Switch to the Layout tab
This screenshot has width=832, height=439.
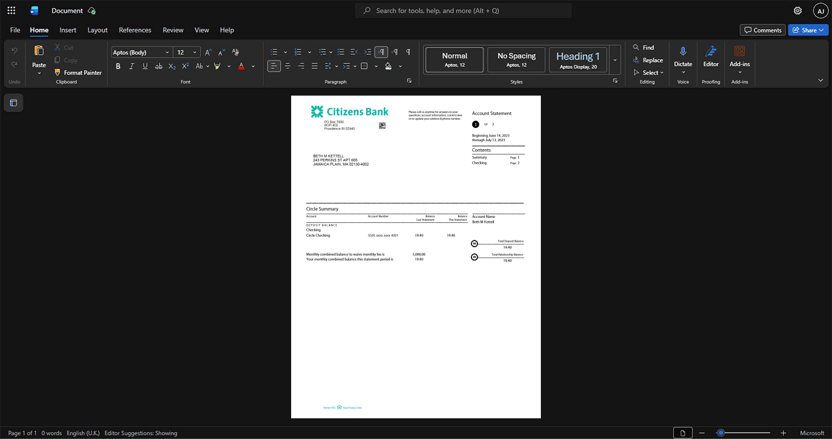tap(97, 30)
